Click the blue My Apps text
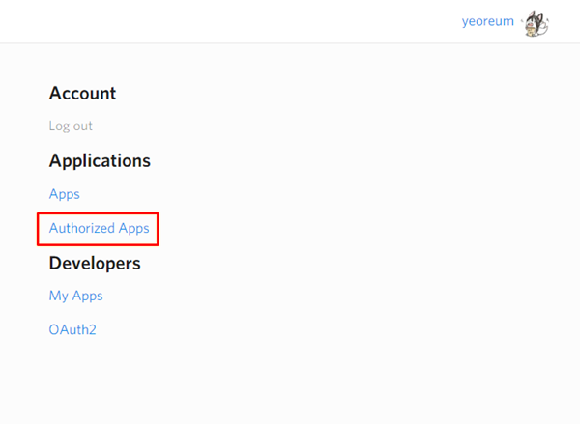Viewport: 580px width, 424px height. tap(75, 296)
